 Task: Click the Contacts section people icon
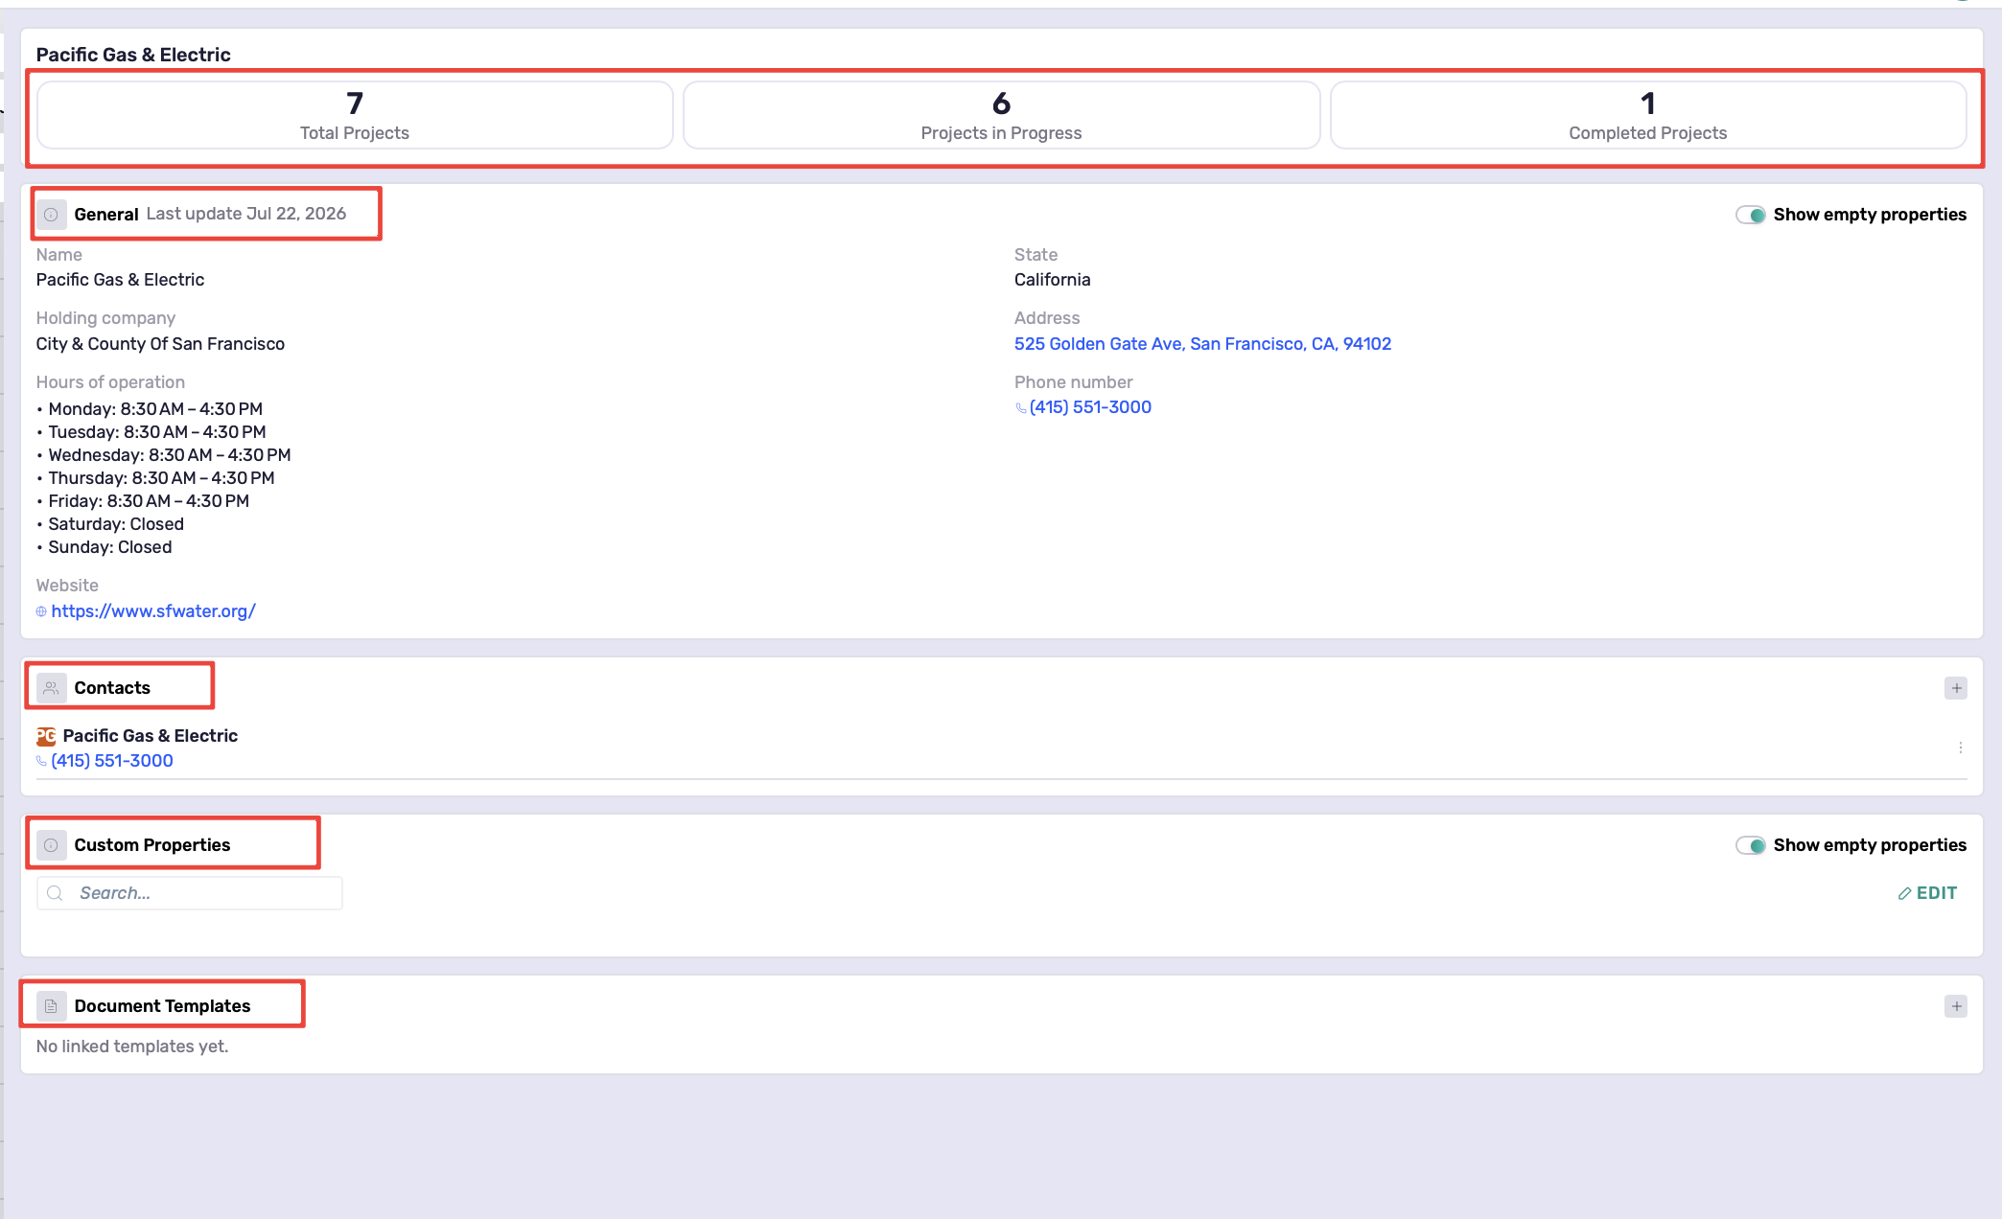(x=51, y=688)
